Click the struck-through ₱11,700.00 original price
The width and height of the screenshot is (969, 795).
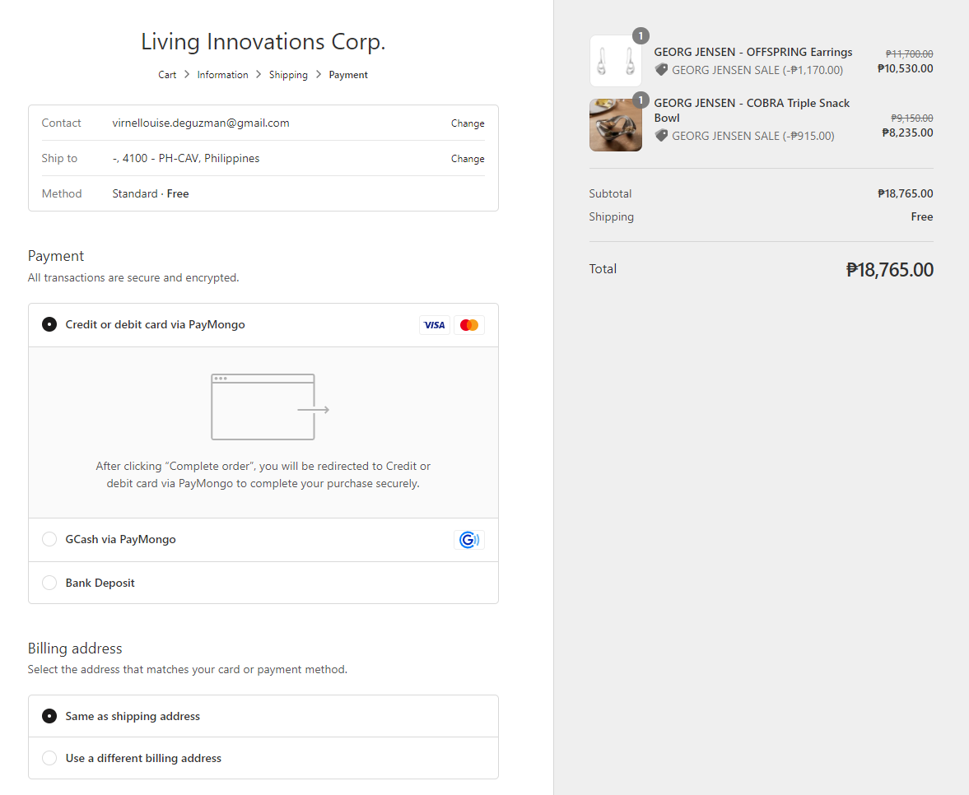909,53
